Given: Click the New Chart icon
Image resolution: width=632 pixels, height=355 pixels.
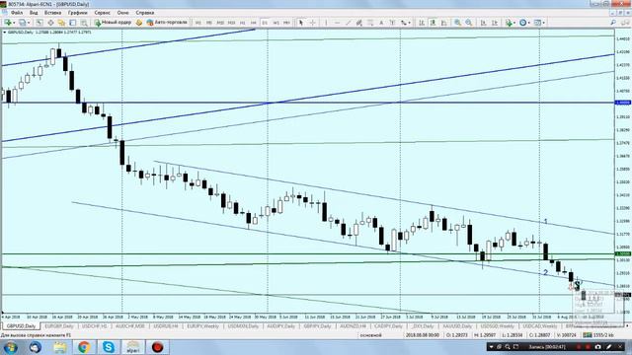Looking at the screenshot, I should (8, 23).
